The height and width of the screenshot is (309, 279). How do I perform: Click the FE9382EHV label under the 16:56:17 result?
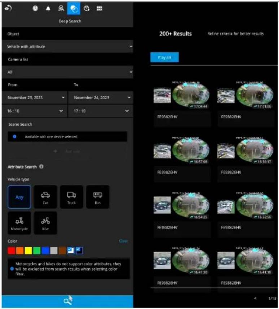(231, 172)
